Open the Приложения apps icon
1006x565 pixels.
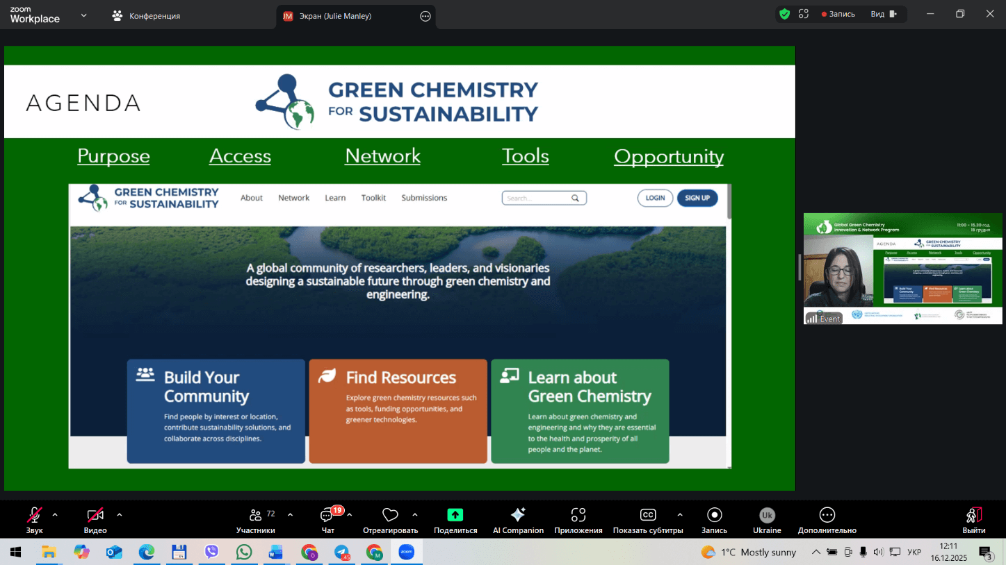tap(578, 519)
